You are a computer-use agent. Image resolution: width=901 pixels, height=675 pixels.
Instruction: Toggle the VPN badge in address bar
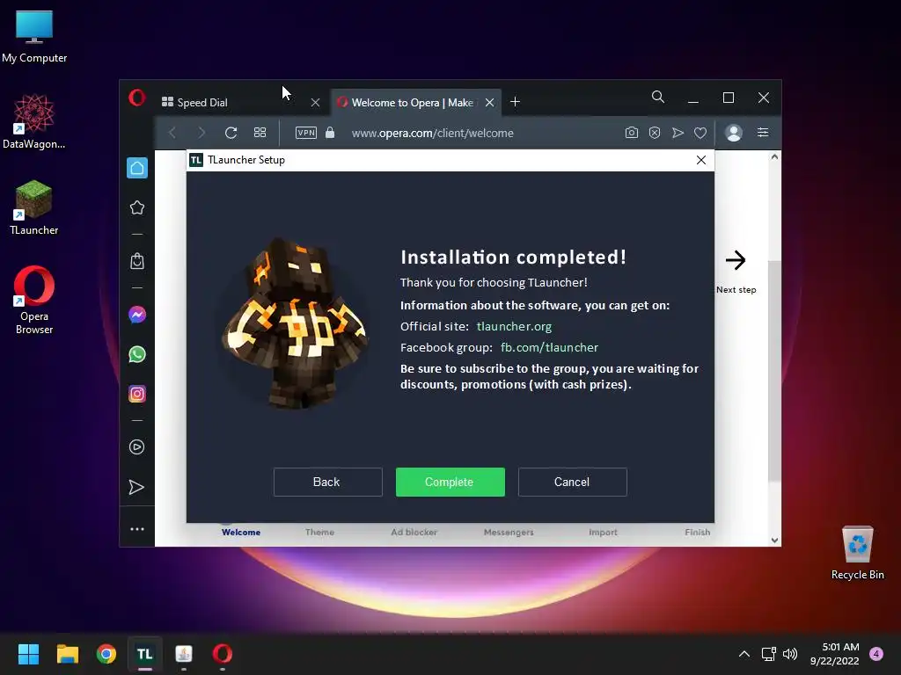[x=305, y=133]
